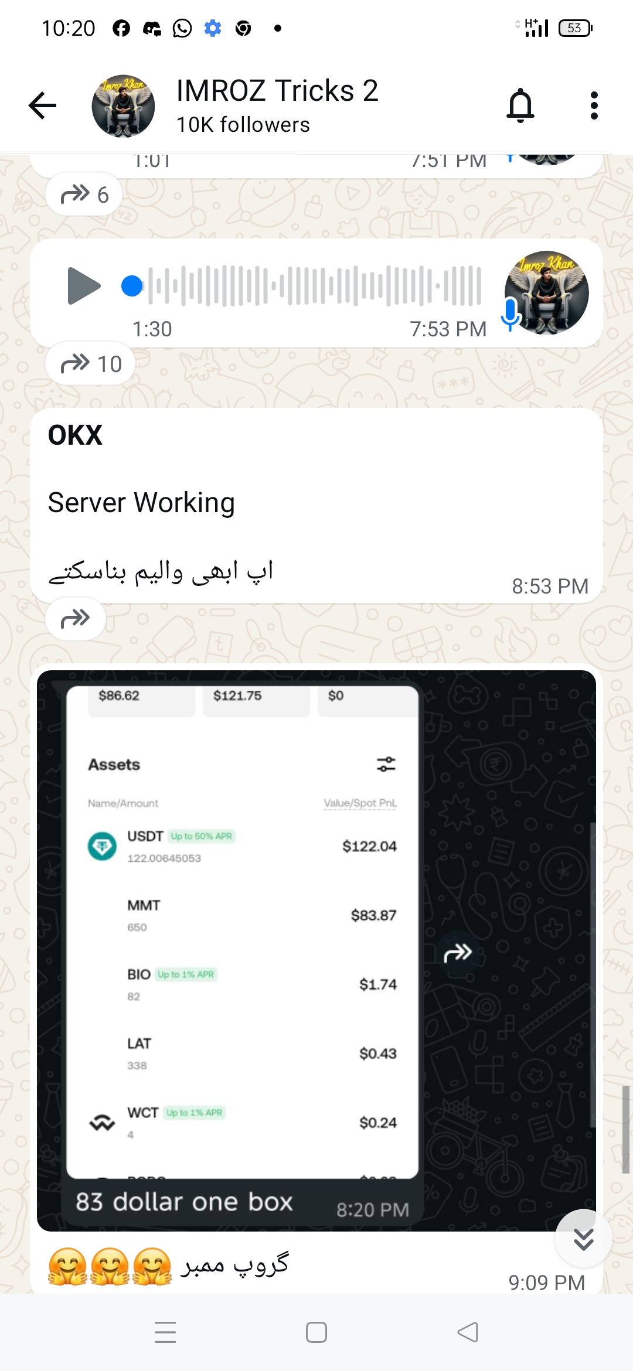Tap the sender avatar on the voice message
Image resolution: width=633 pixels, height=1371 pixels.
tap(546, 293)
